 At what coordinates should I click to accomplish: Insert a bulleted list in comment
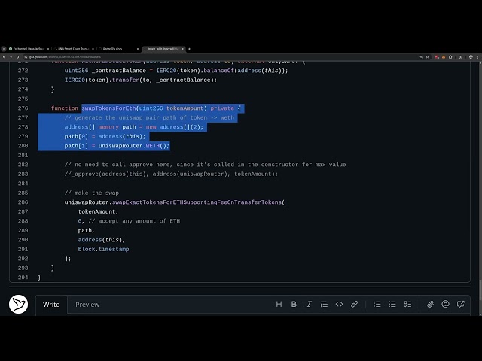[392, 304]
